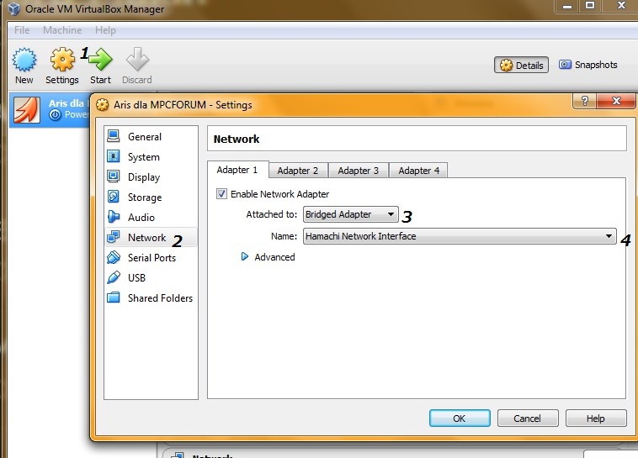Maximize the VirtualBox Manager window
The height and width of the screenshot is (458, 638).
tap(590, 6)
